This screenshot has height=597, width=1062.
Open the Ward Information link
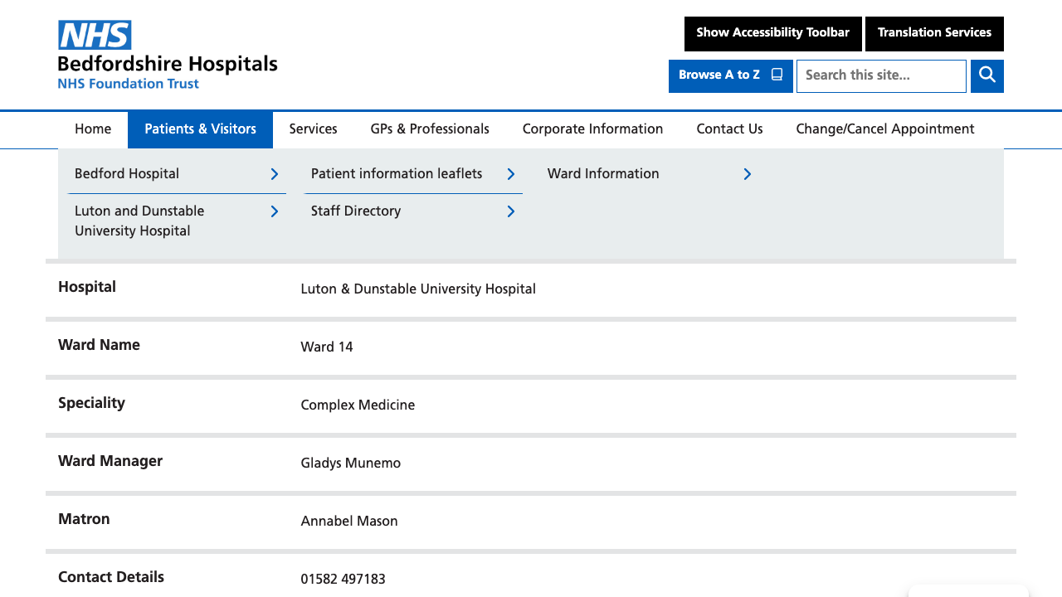click(x=603, y=174)
